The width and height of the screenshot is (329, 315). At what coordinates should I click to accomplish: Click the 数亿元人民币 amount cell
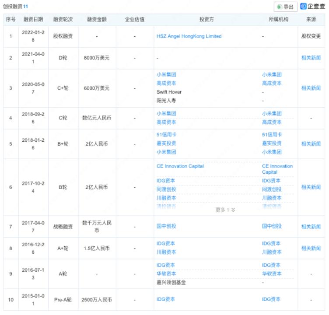pos(97,118)
